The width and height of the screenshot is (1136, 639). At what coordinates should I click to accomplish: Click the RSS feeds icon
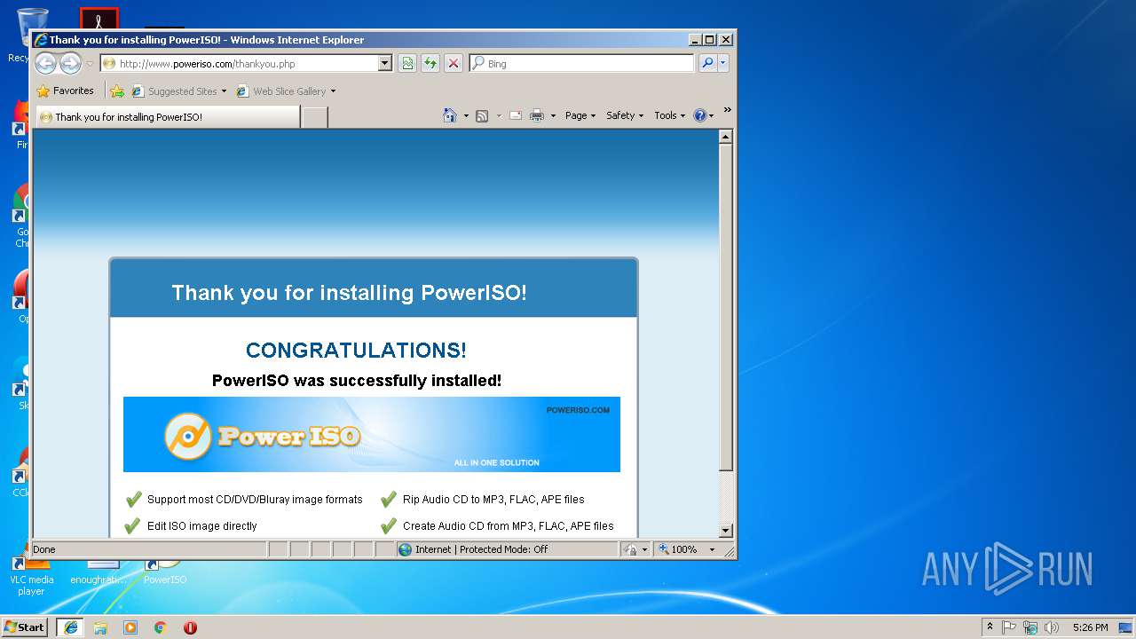pyautogui.click(x=482, y=115)
